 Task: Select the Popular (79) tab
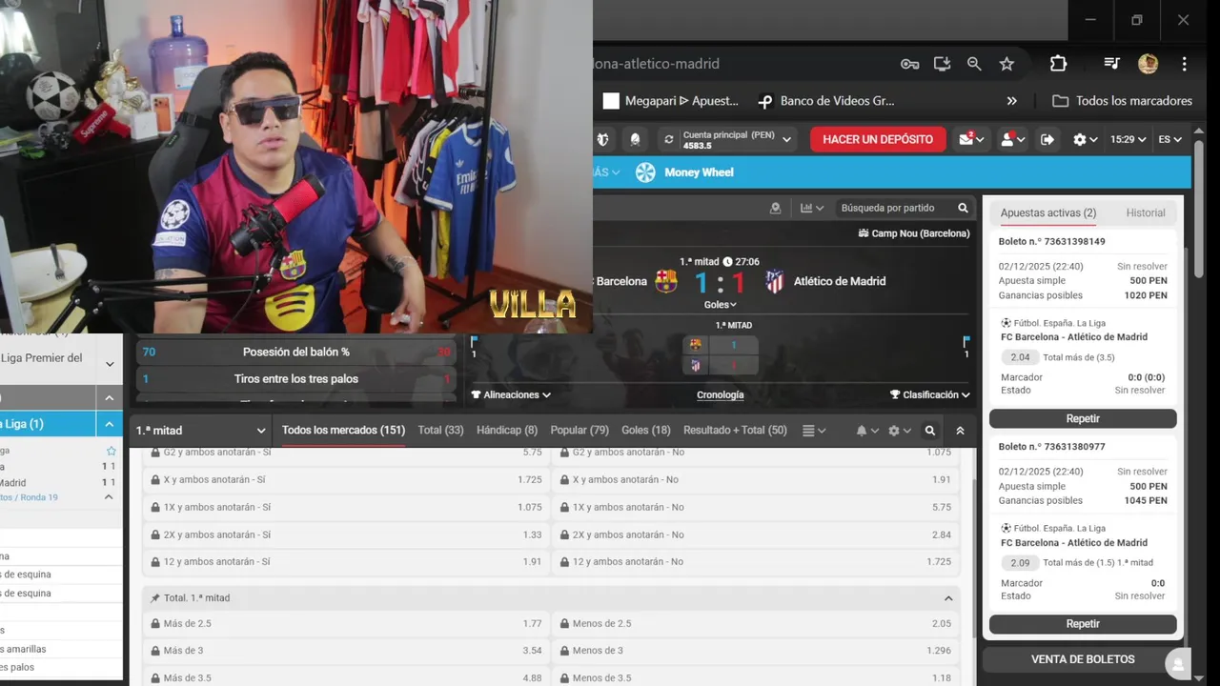(579, 431)
